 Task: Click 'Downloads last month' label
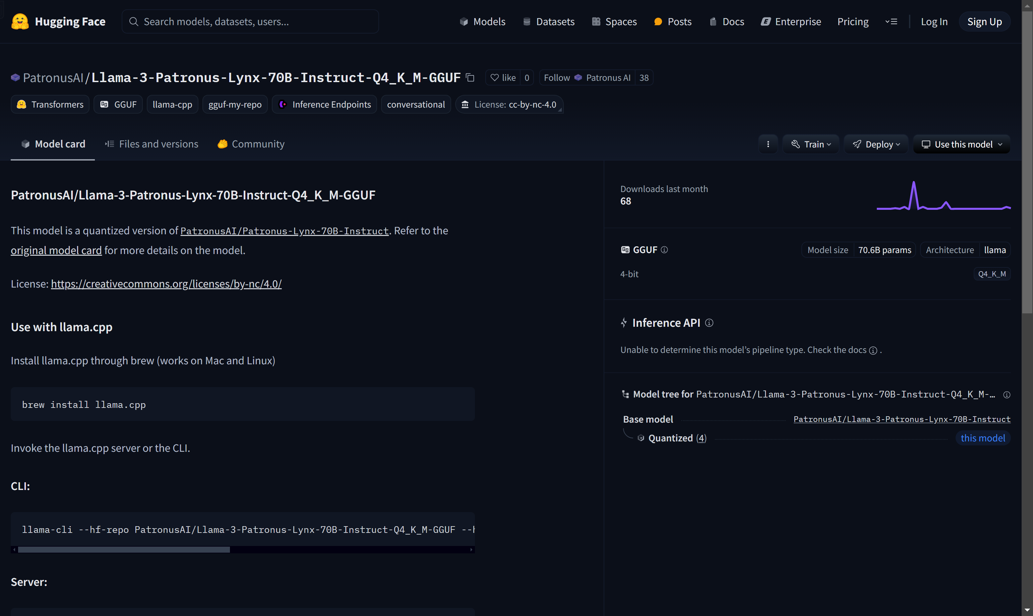pos(664,189)
